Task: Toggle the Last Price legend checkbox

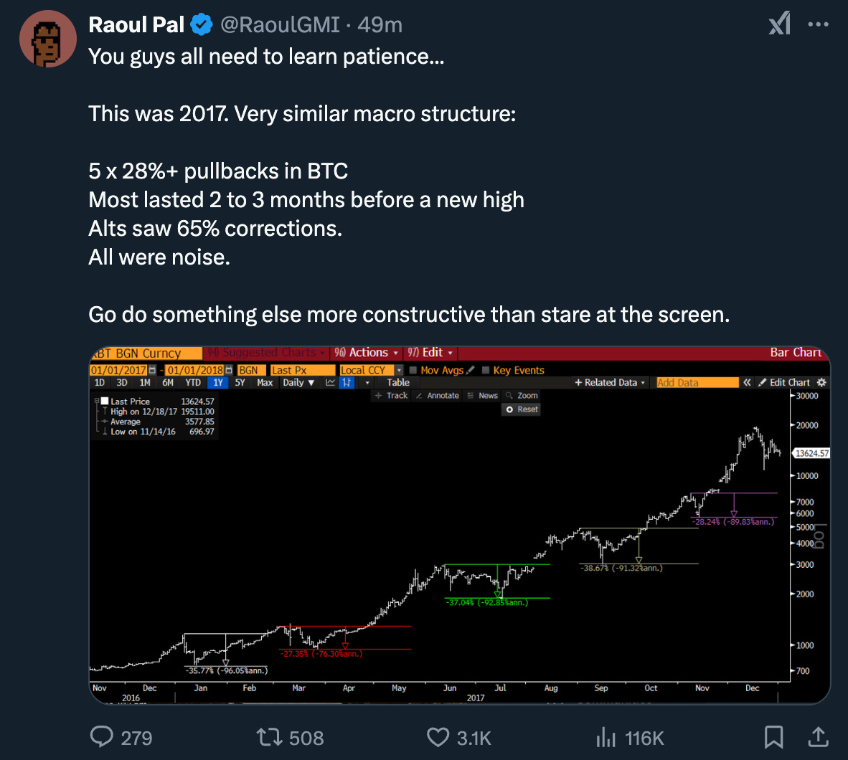Action: (105, 402)
